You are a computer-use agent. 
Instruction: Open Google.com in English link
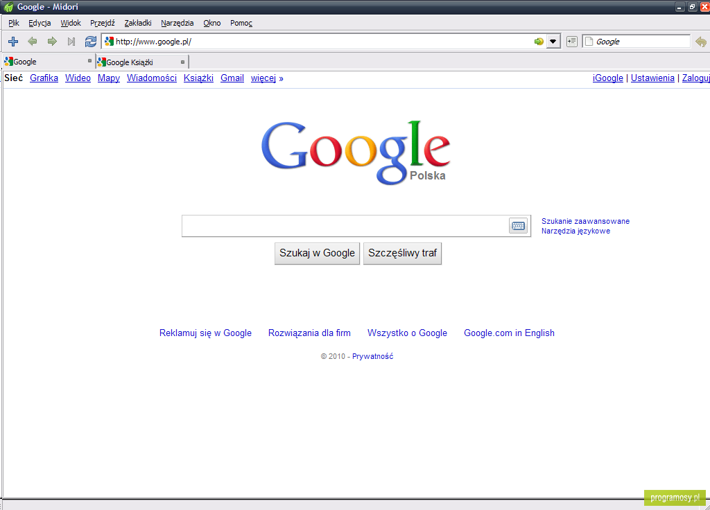pyautogui.click(x=509, y=333)
